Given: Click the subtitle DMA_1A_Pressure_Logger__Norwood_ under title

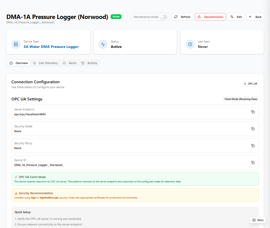Looking at the screenshot, I should (30, 22).
